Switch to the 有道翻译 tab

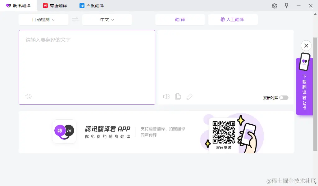tap(55, 6)
